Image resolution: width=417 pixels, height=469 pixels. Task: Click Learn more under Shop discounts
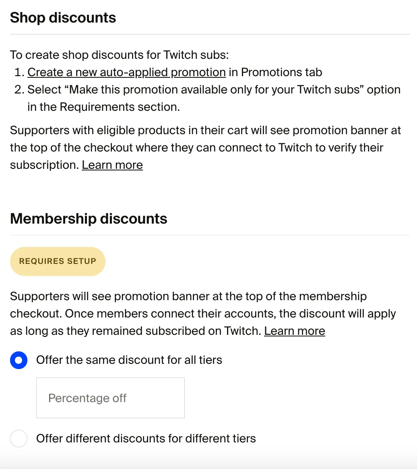click(112, 165)
